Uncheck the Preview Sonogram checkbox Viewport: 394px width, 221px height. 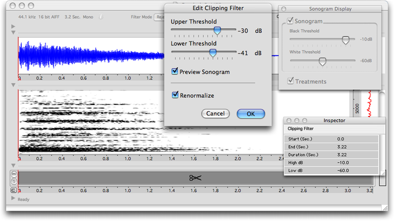tap(175, 71)
